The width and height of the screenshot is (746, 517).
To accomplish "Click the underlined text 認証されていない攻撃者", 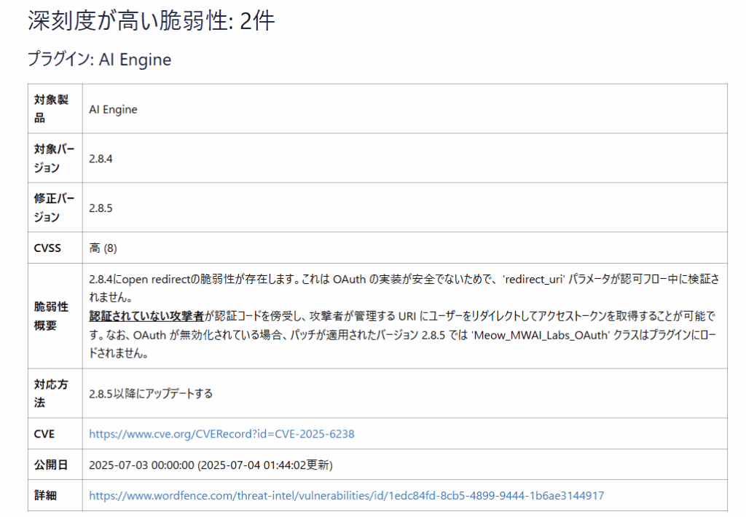I will 146,316.
